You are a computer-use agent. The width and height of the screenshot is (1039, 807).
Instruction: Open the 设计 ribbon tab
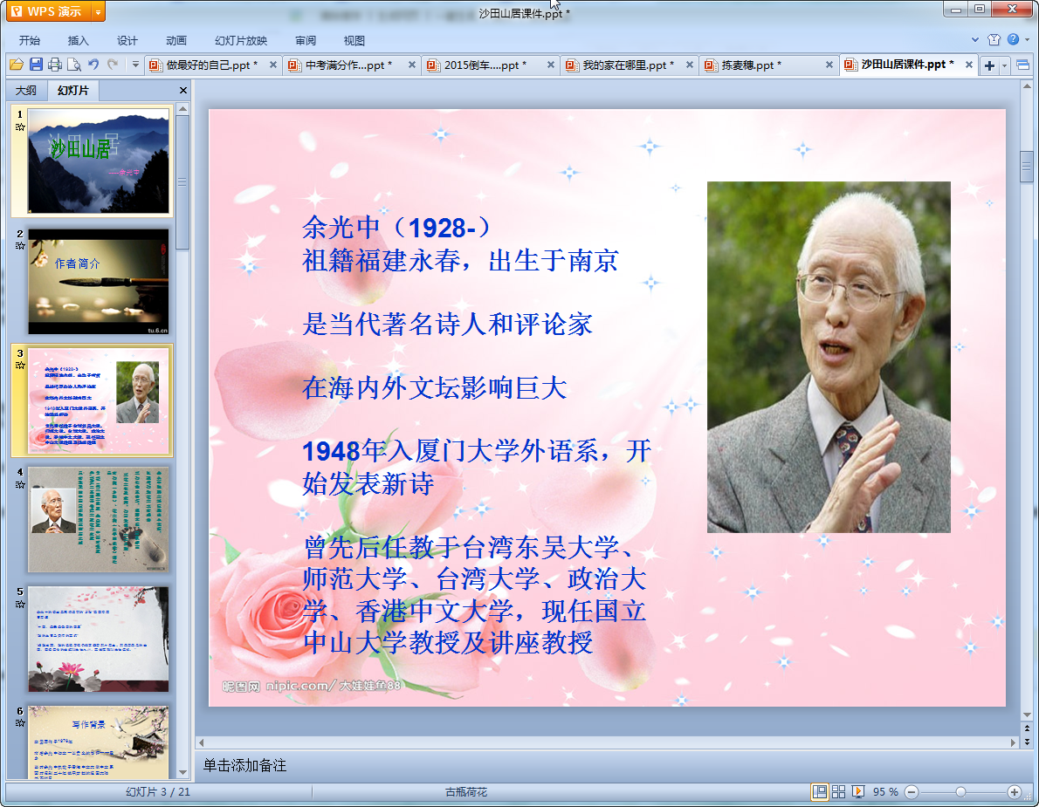127,40
